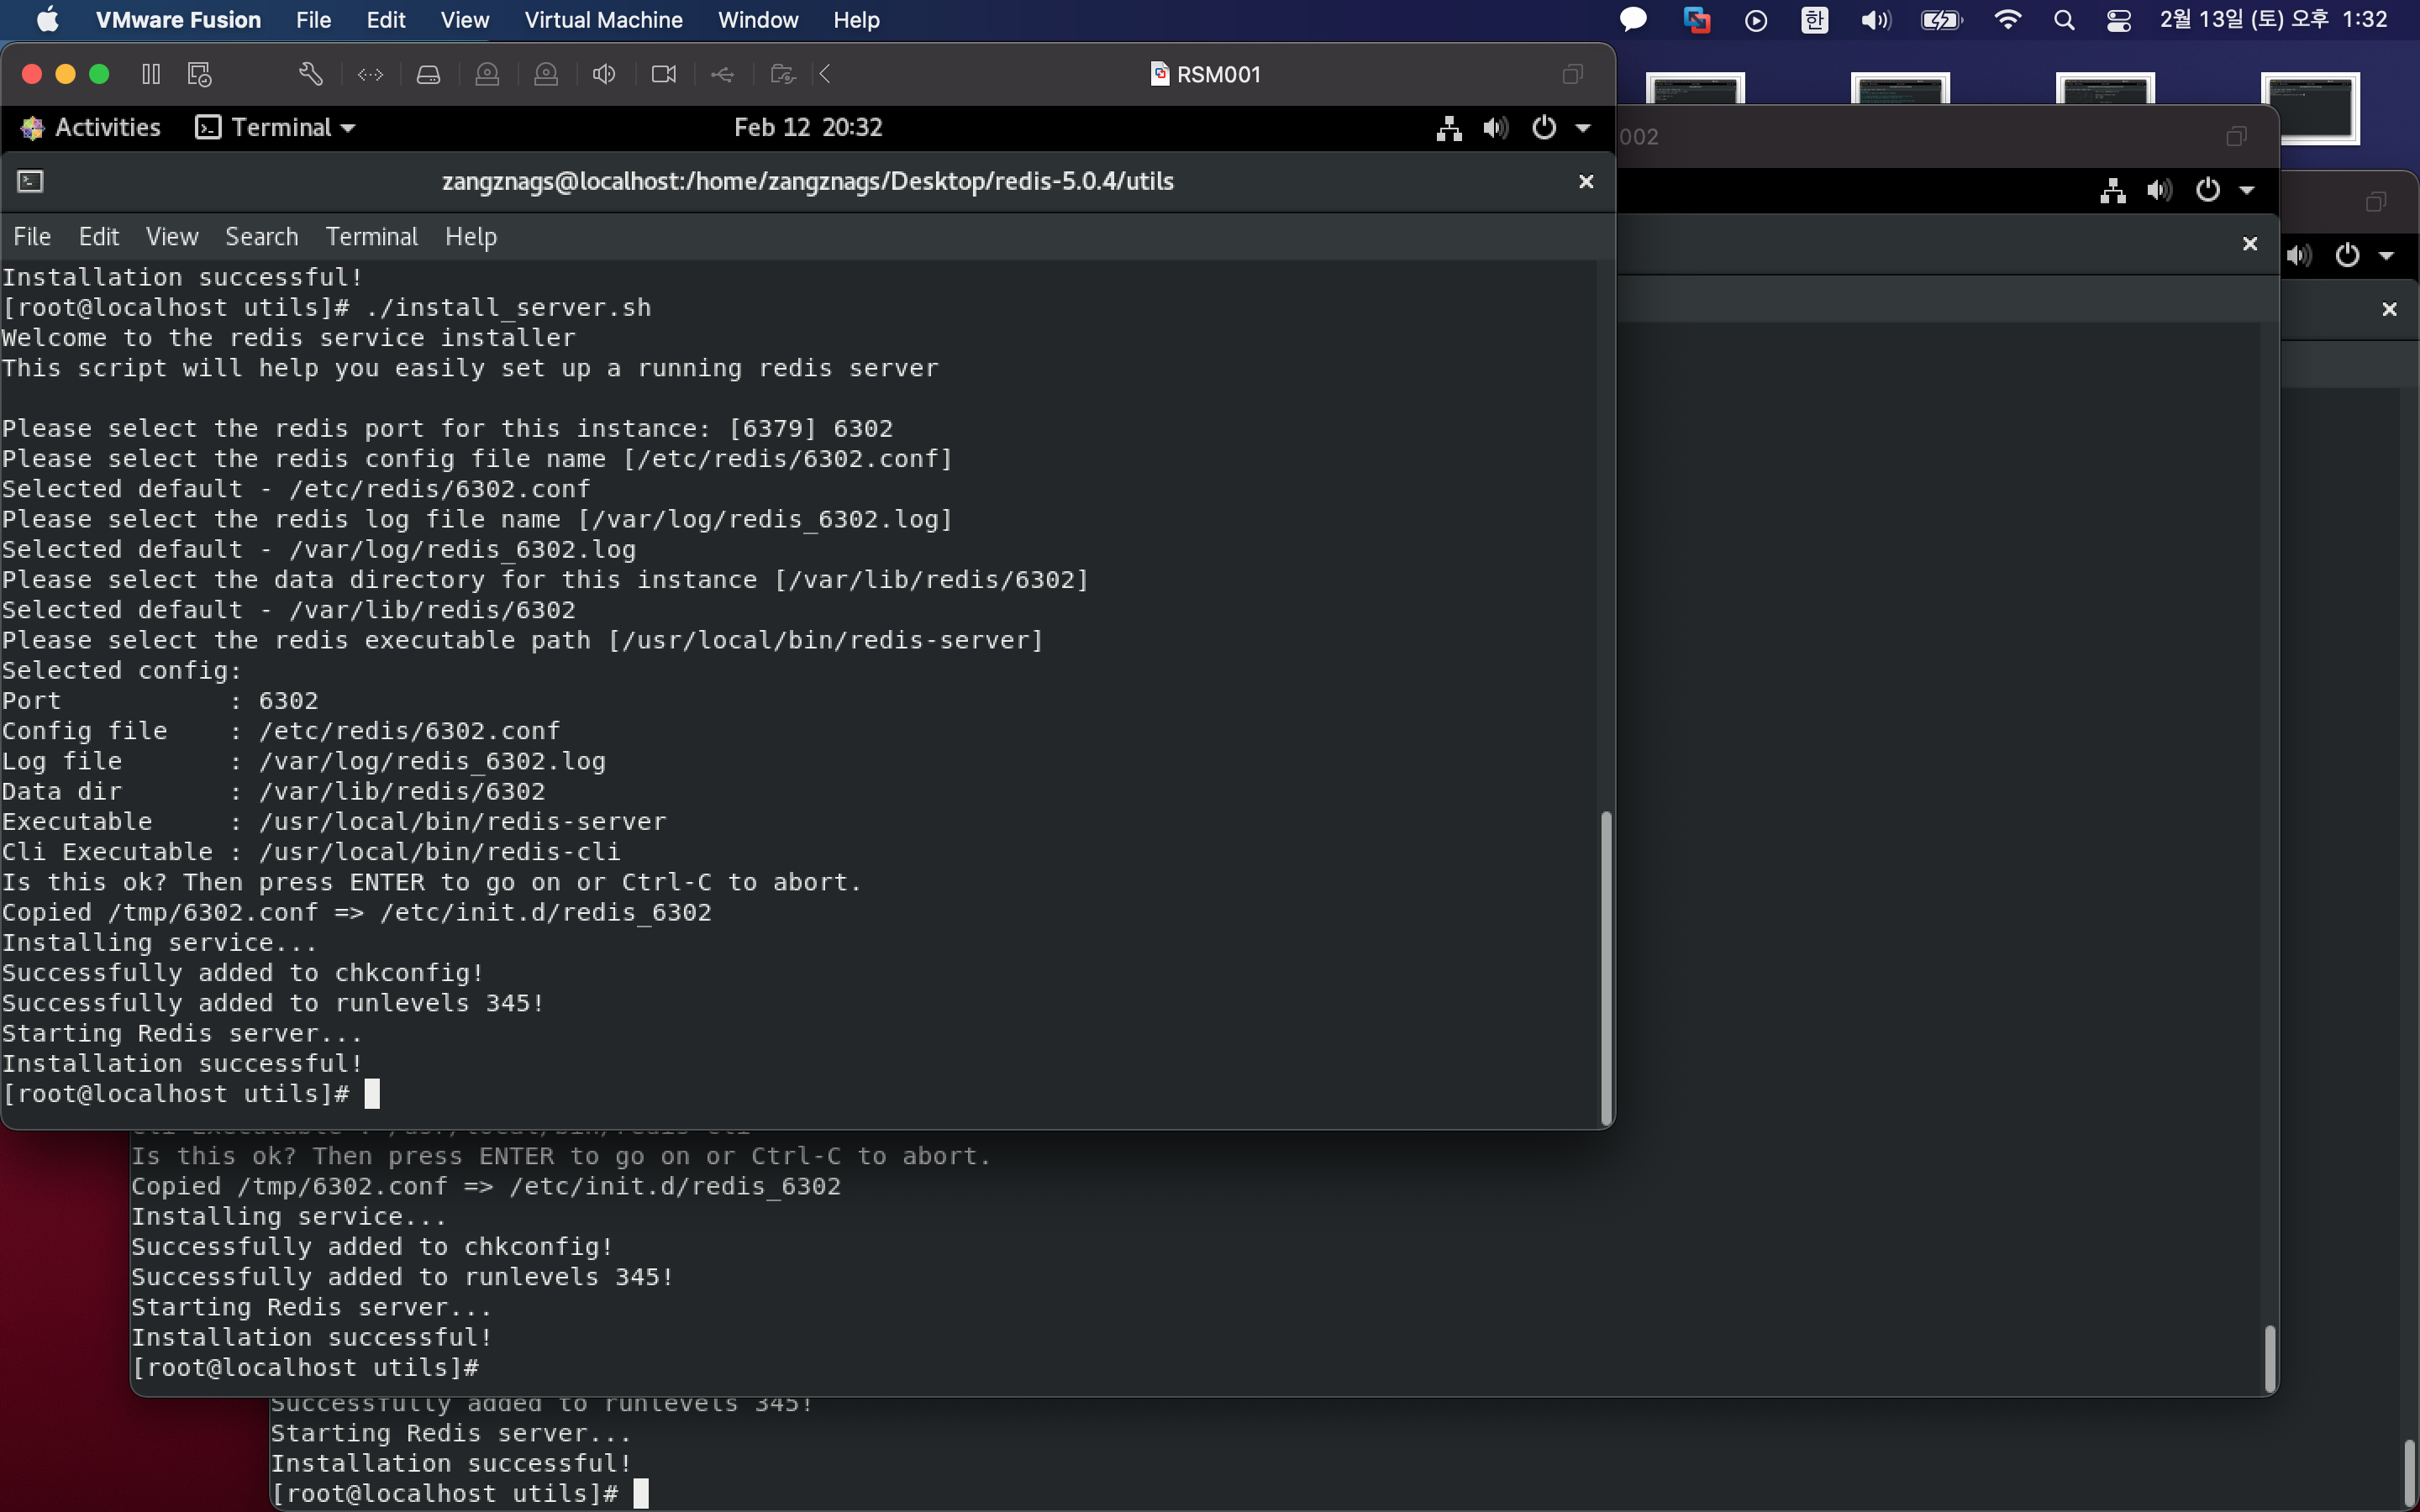2420x1512 pixels.
Task: Collapse the toolbar with the chevron arrow
Action: tap(826, 74)
